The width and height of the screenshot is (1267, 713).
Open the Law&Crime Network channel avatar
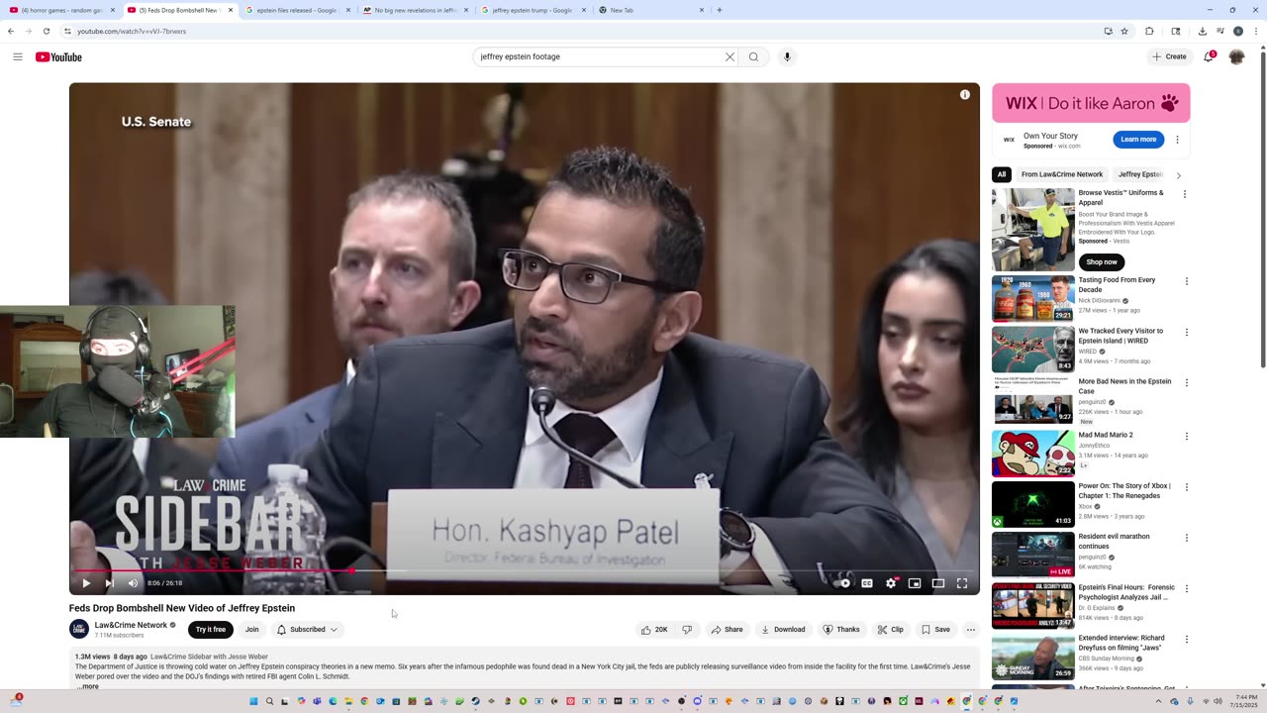tap(79, 629)
